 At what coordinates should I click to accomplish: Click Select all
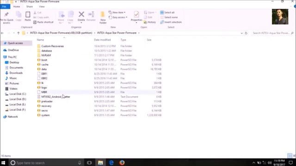pos(167,12)
